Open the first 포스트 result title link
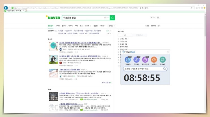This screenshot has height=117, width=210. click(x=80, y=43)
